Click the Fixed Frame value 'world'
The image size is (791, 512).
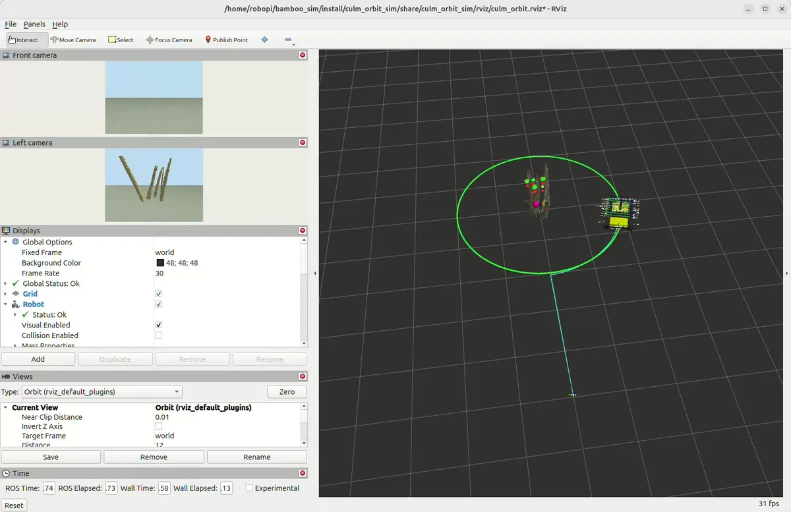coord(165,252)
